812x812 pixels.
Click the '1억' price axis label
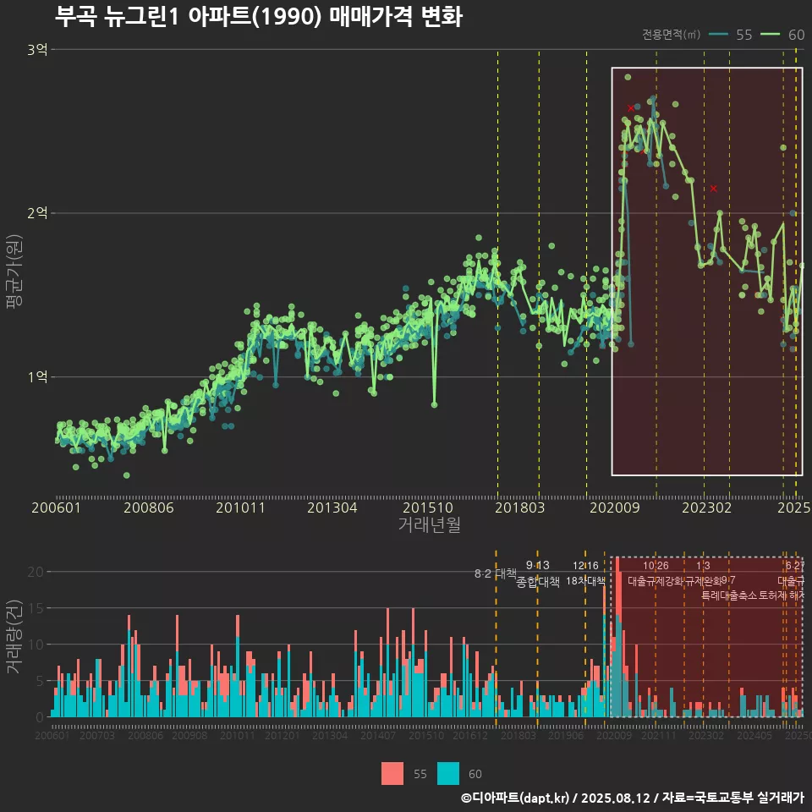pyautogui.click(x=37, y=376)
